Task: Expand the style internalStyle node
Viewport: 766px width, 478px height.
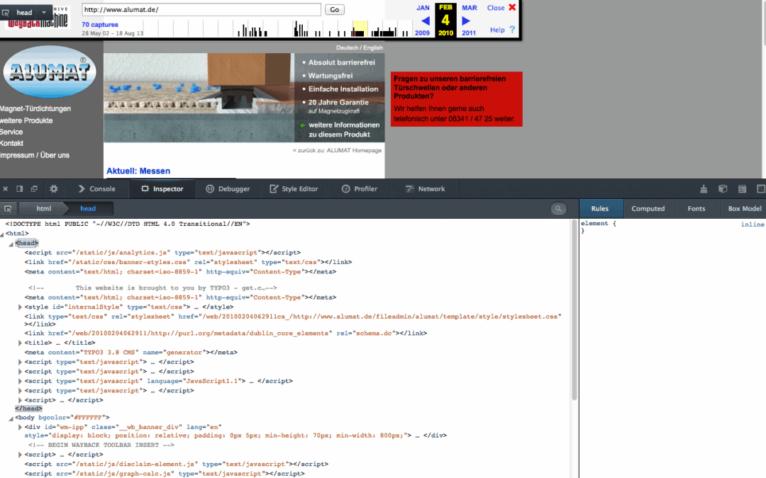Action: pos(20,307)
